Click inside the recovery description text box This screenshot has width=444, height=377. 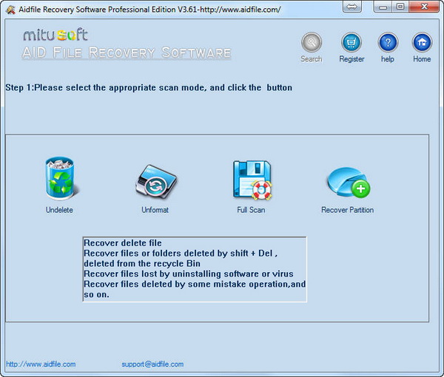[194, 269]
